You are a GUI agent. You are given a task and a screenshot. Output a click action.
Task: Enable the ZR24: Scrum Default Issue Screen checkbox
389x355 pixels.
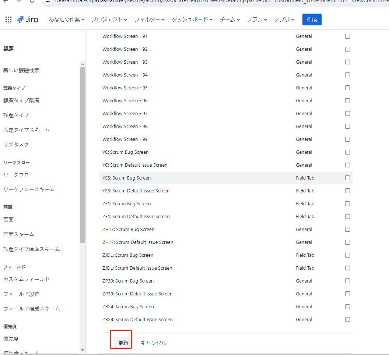[347, 320]
